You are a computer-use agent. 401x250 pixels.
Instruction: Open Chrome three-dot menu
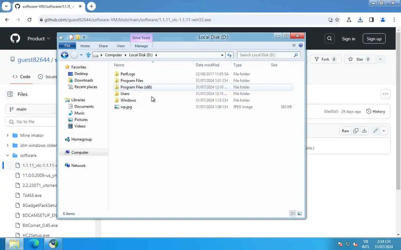(394, 20)
